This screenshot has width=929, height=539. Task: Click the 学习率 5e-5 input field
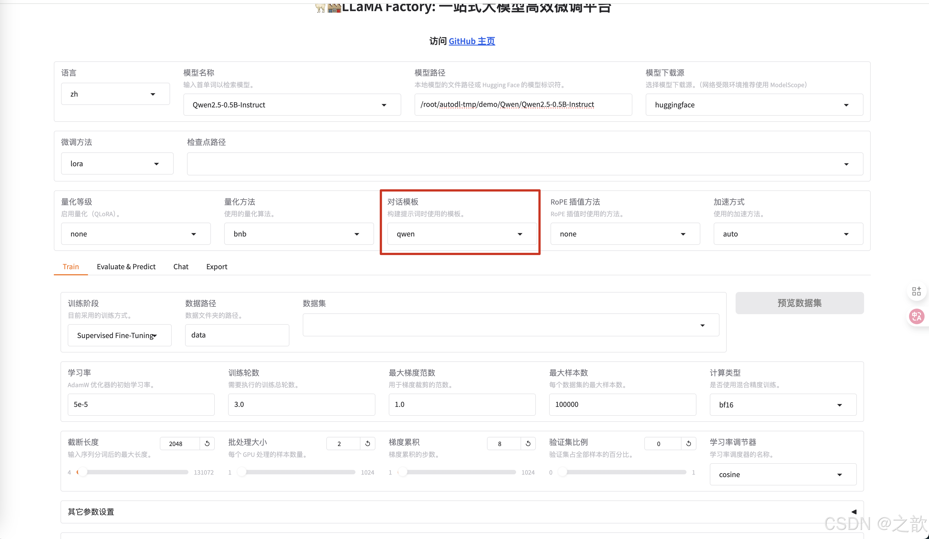[x=141, y=404]
